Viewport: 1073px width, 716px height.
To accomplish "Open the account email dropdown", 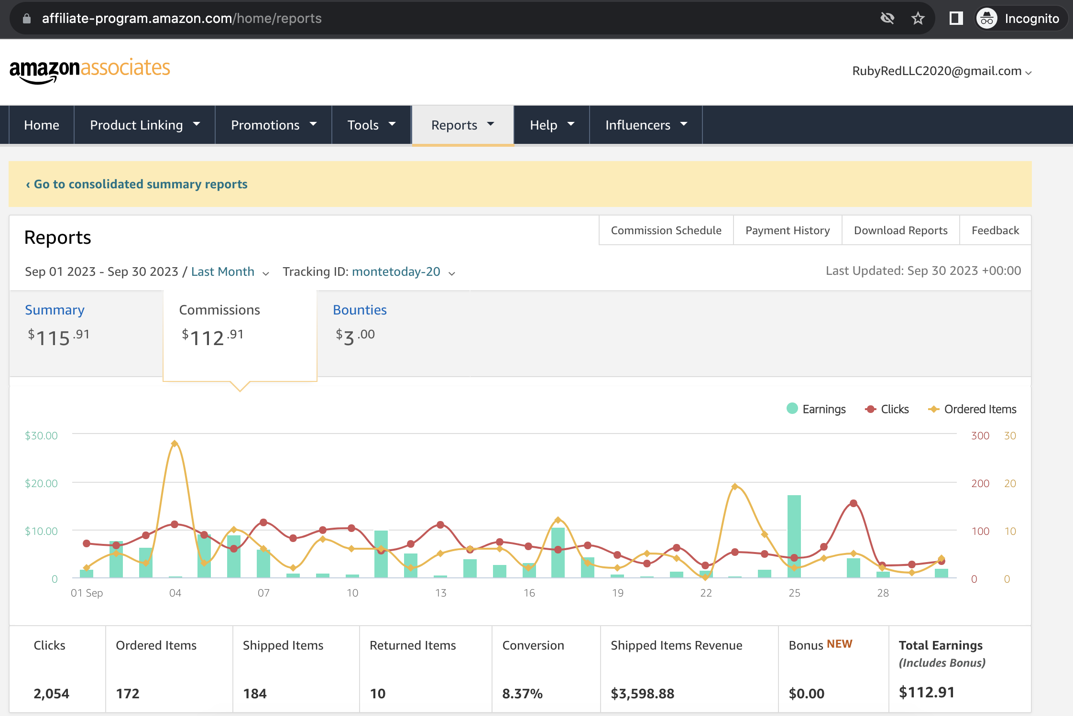I will 942,71.
